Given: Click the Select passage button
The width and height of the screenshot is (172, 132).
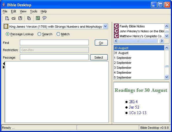Looking at the screenshot, I should [99, 57].
